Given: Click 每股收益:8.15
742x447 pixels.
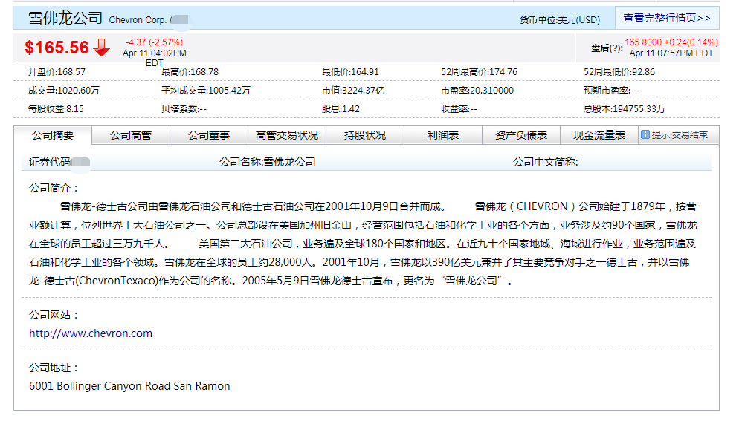Looking at the screenshot, I should [56, 108].
